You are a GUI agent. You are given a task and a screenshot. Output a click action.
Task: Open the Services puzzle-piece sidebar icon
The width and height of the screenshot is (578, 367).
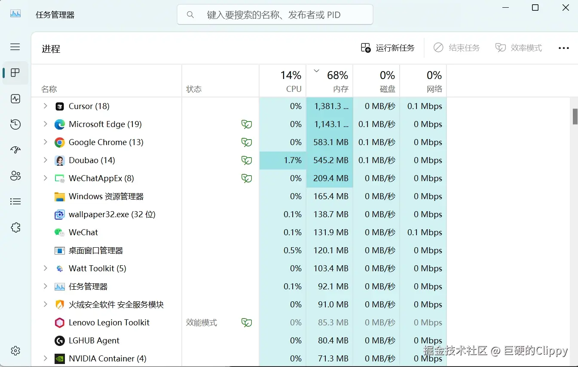(x=15, y=227)
